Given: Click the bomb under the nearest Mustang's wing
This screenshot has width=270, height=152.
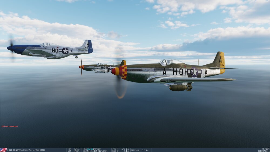Looking at the screenshot, I should 178,88.
